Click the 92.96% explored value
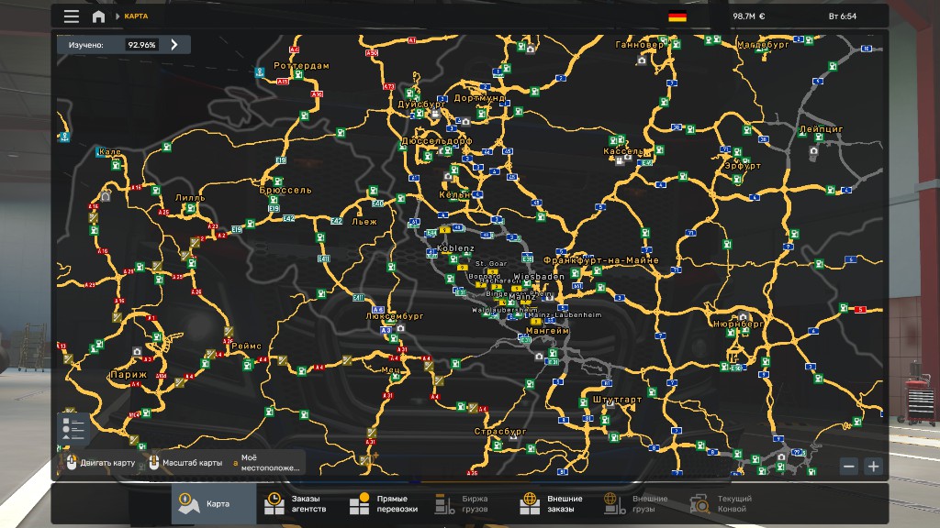Viewport: 940px width, 528px height. (141, 45)
